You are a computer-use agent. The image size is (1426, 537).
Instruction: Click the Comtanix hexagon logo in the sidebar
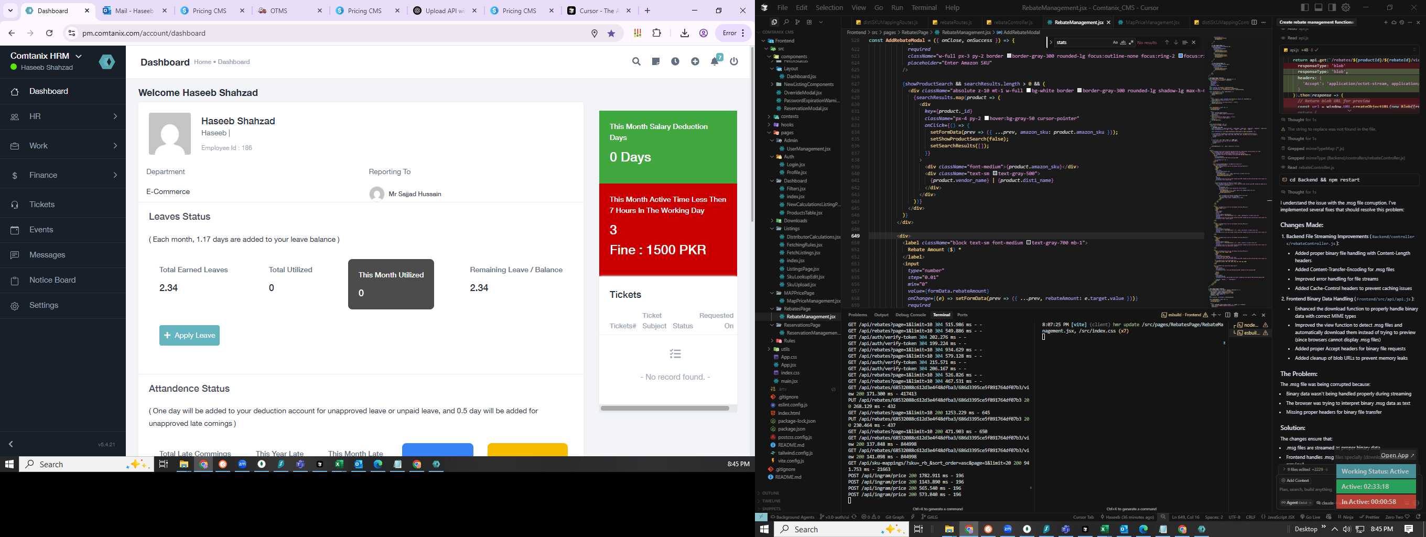point(107,61)
